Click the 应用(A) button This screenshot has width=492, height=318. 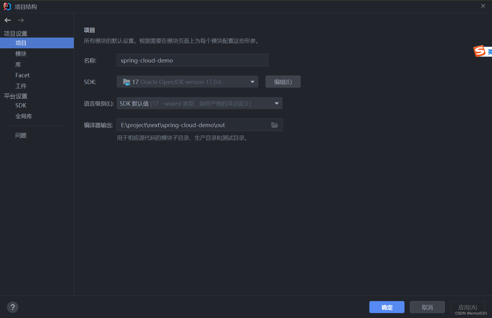click(x=468, y=307)
